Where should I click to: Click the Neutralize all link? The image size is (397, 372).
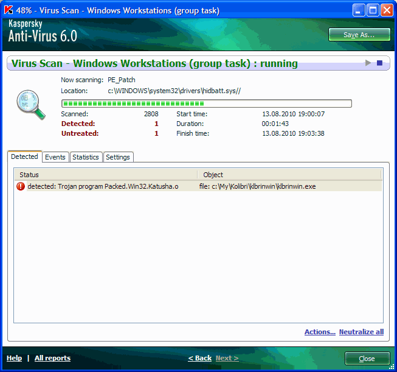click(361, 332)
